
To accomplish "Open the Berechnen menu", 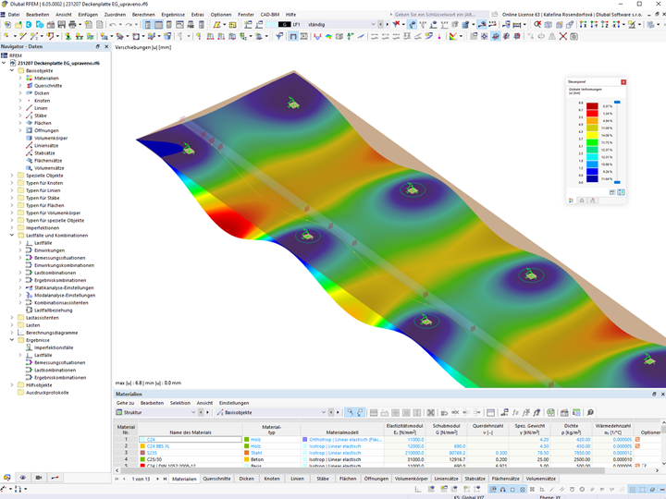I will coord(143,15).
